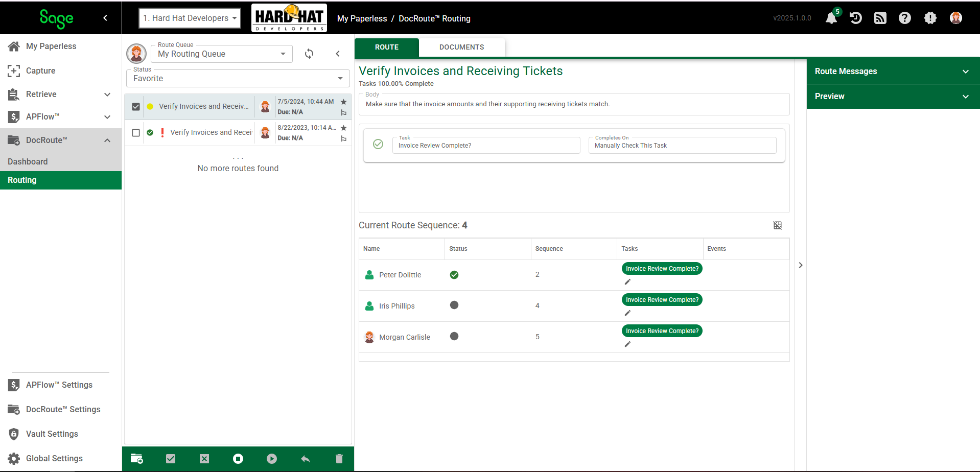Image resolution: width=980 pixels, height=472 pixels.
Task: Go to My Paperless in sidebar
Action: (x=61, y=46)
